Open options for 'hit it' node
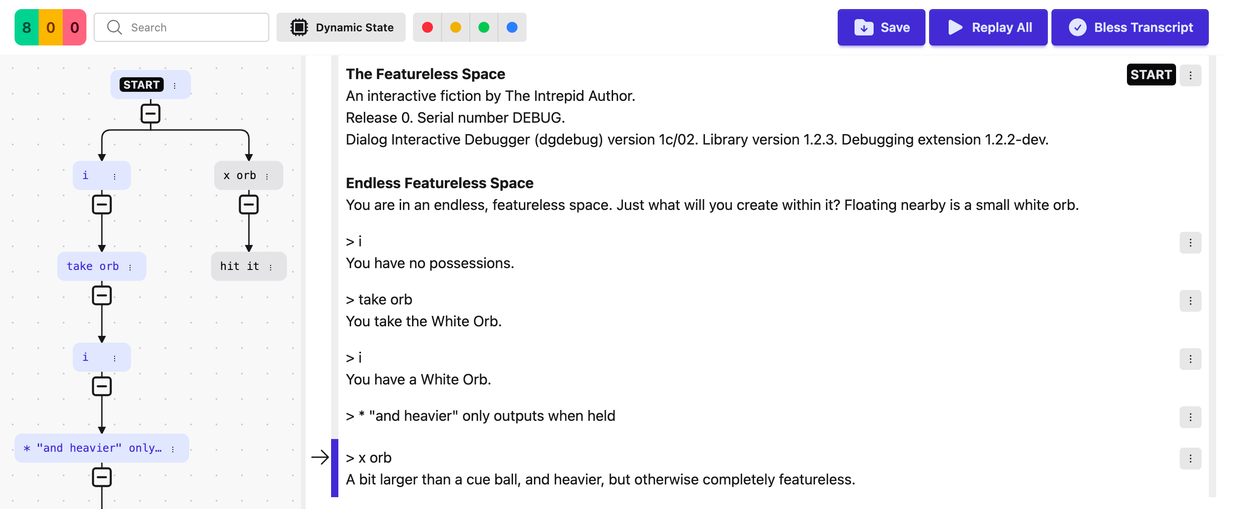The height and width of the screenshot is (509, 1237). point(271,267)
